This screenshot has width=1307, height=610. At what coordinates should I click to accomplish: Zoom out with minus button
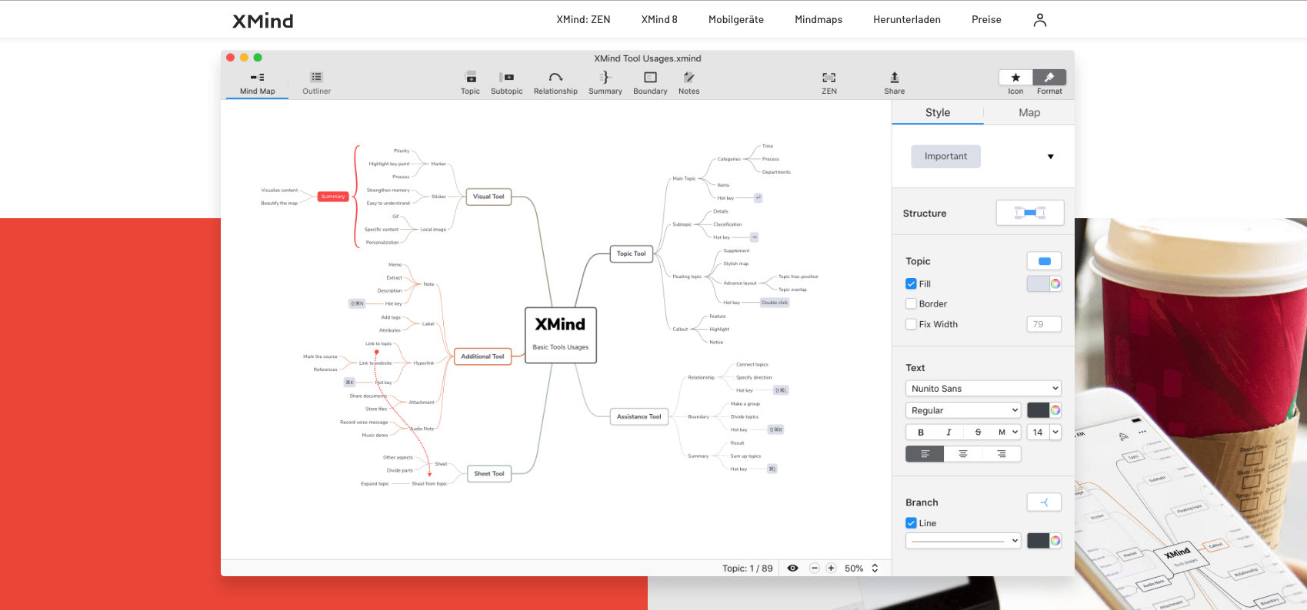click(815, 569)
